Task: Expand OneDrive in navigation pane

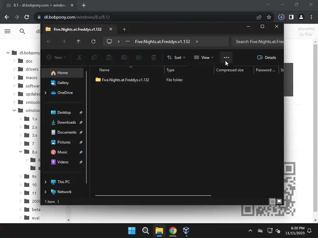Action: coord(45,93)
